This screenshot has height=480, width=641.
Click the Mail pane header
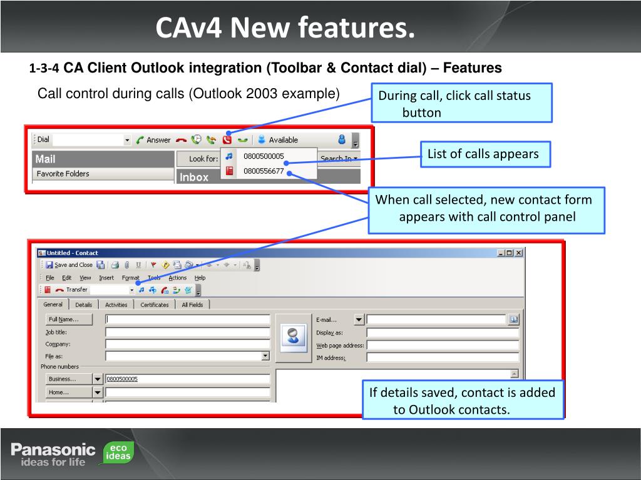(x=103, y=159)
